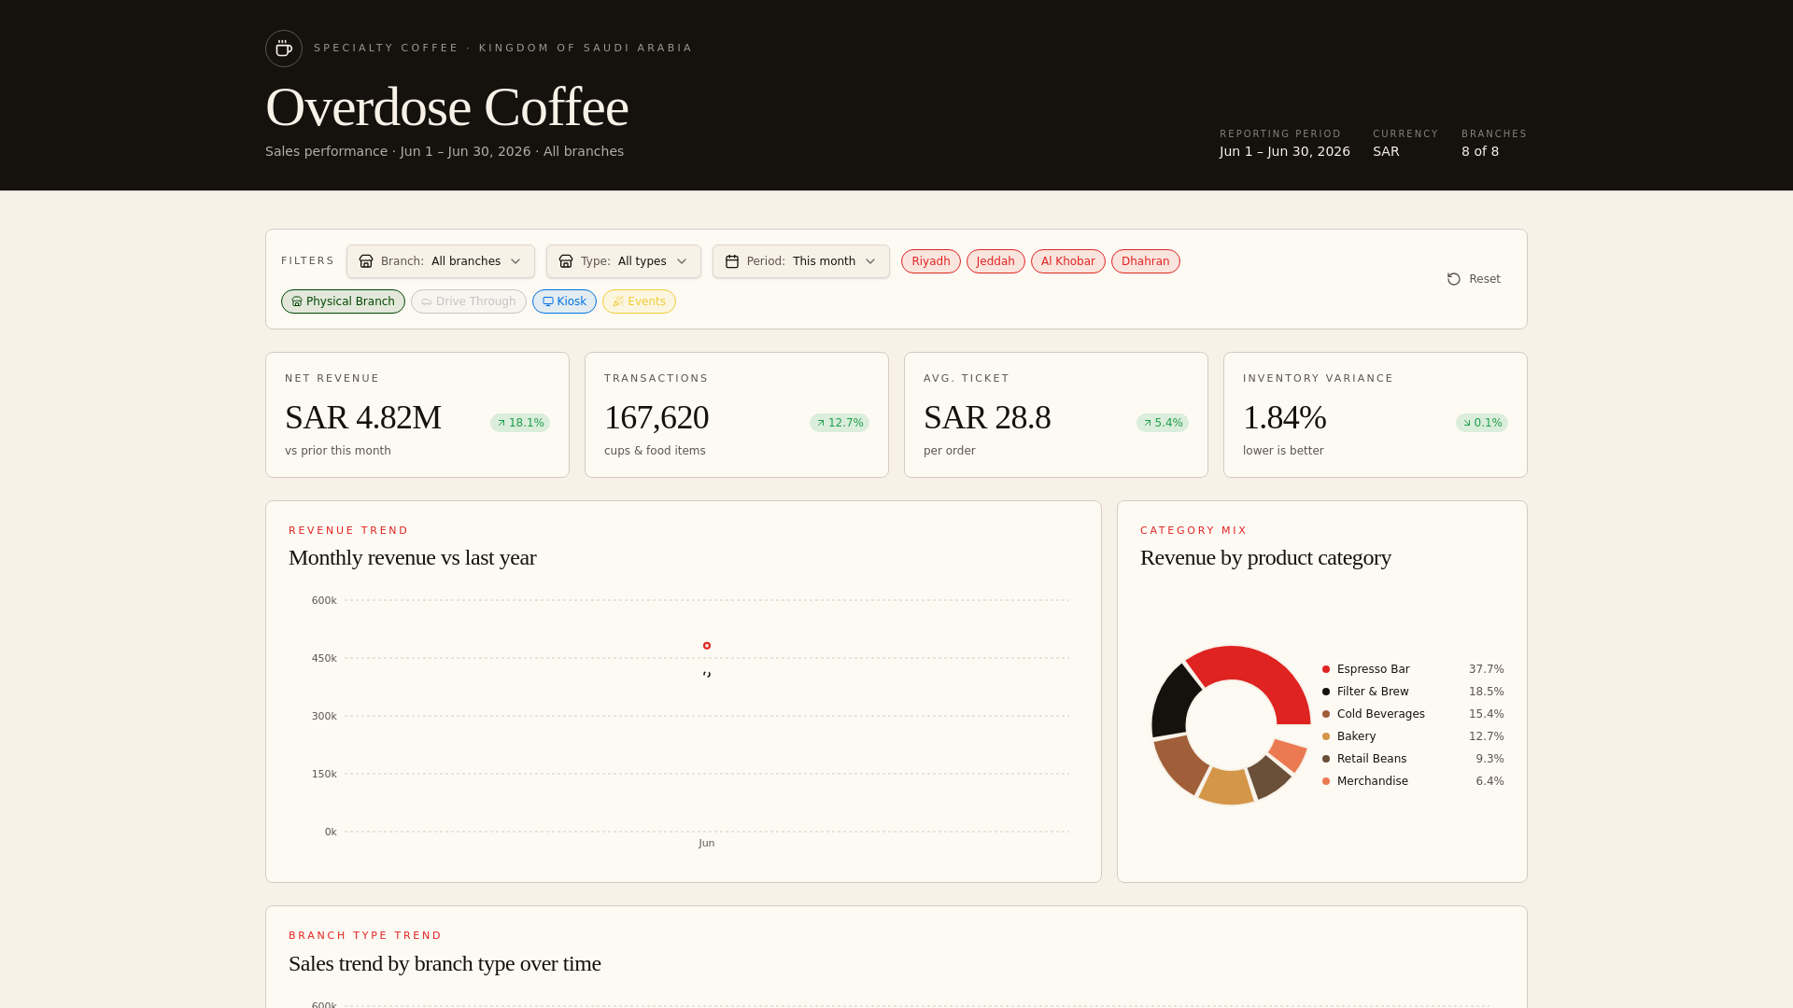Toggle the Al Khobar city chip

(1068, 261)
